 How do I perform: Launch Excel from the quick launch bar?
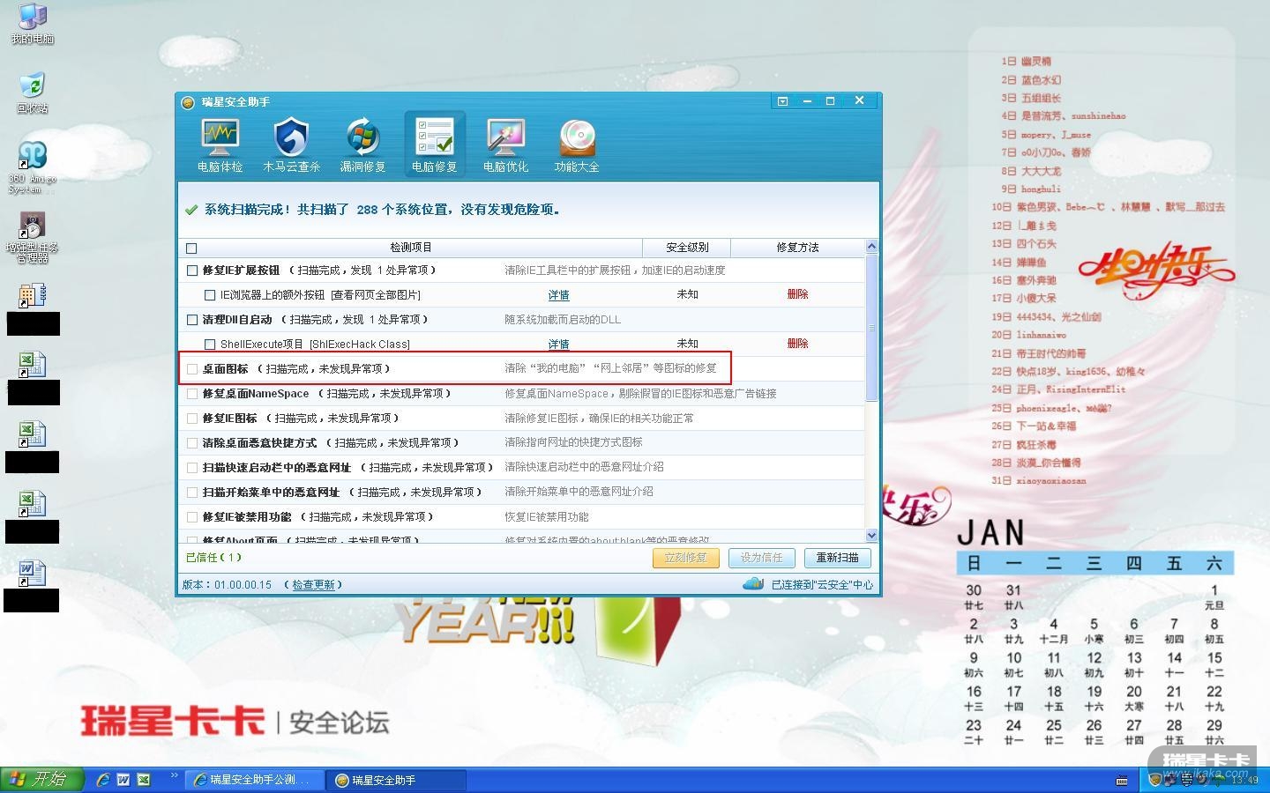pos(144,780)
